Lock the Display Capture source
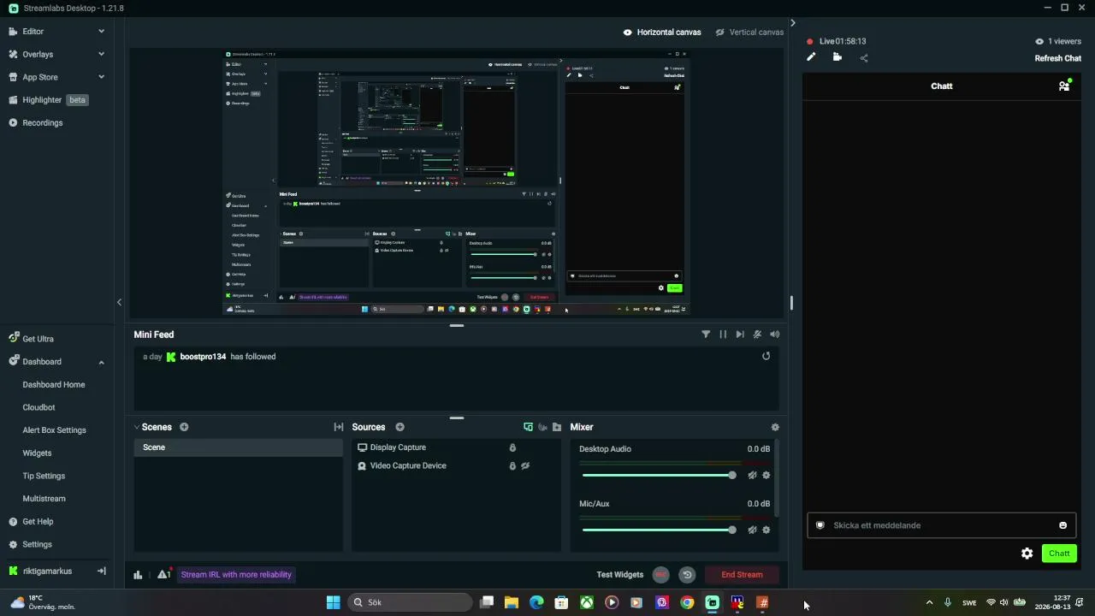The height and width of the screenshot is (616, 1095). 512,447
